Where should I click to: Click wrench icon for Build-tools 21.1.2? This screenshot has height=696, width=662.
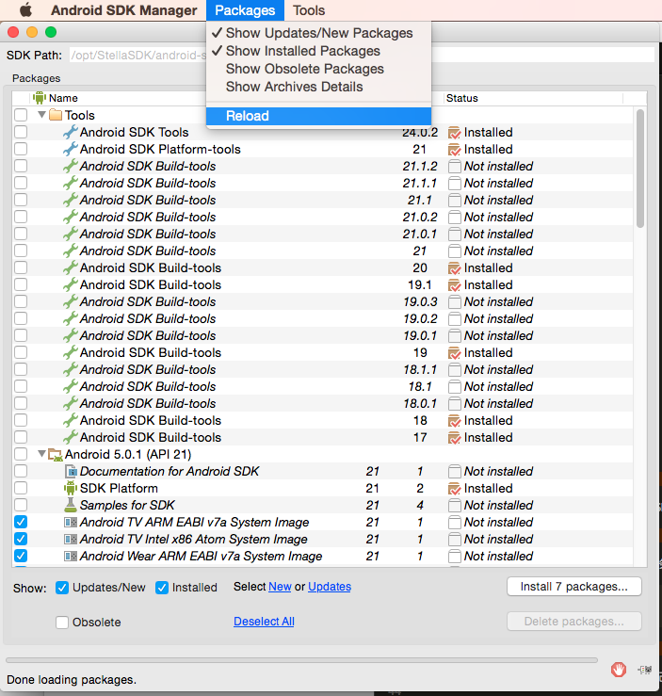[70, 166]
